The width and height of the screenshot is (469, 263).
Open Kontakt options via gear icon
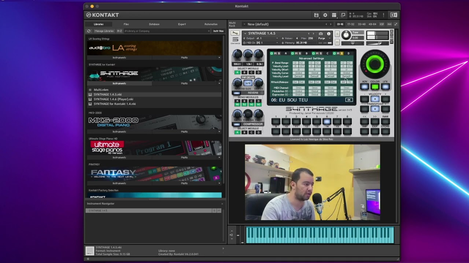(x=325, y=15)
